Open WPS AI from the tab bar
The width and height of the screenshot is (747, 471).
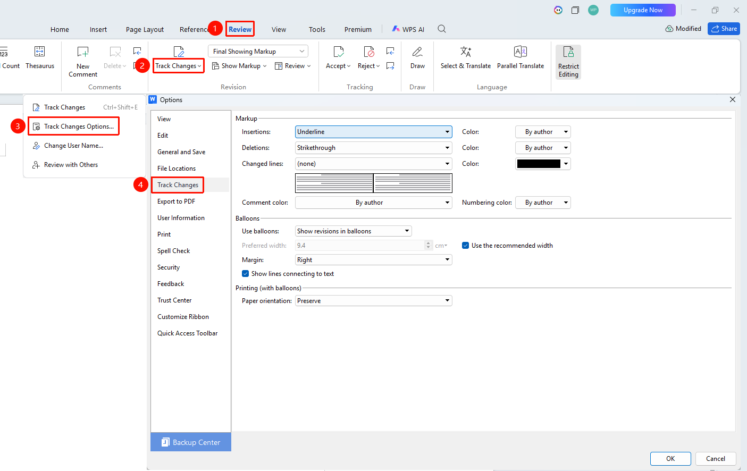408,29
